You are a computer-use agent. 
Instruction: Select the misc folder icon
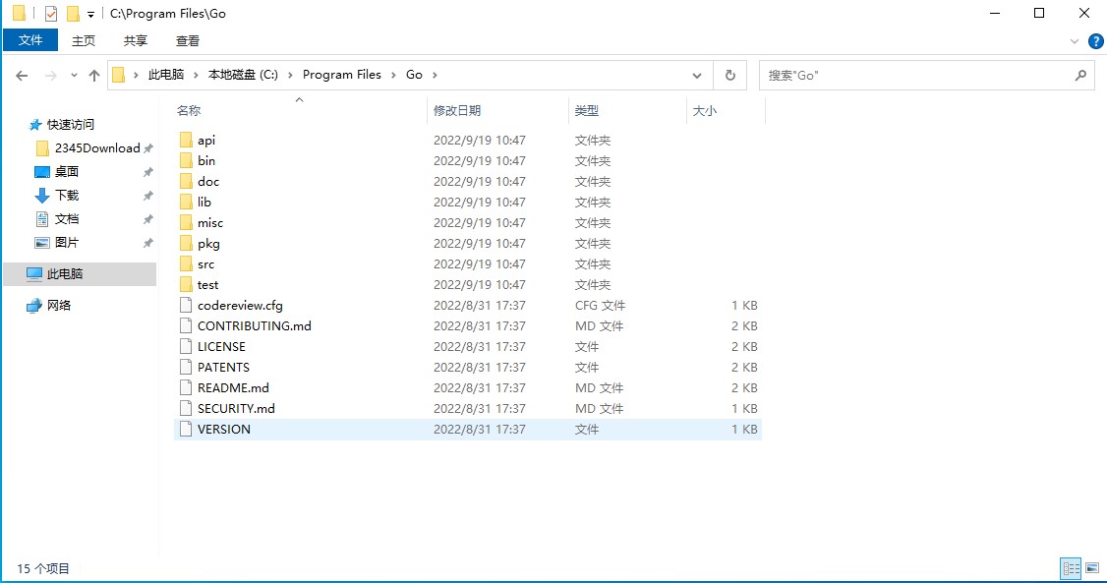coord(186,222)
